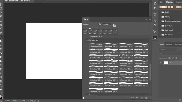The width and height of the screenshot is (182, 102).
Task: Select the Zoom tool
Action: (1, 86)
